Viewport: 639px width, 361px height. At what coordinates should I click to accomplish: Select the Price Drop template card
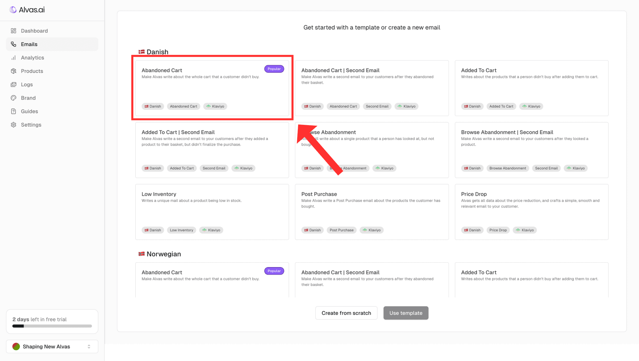click(x=531, y=212)
